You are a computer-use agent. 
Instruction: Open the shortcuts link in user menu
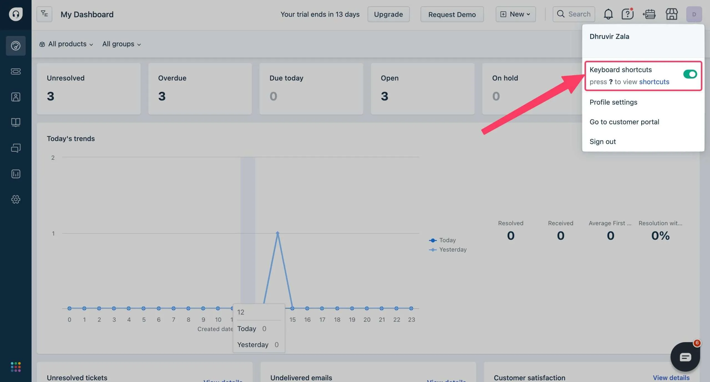pyautogui.click(x=654, y=82)
